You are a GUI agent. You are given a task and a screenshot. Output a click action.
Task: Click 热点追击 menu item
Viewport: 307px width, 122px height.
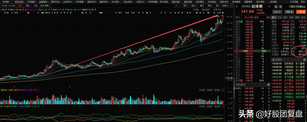pos(212,1)
